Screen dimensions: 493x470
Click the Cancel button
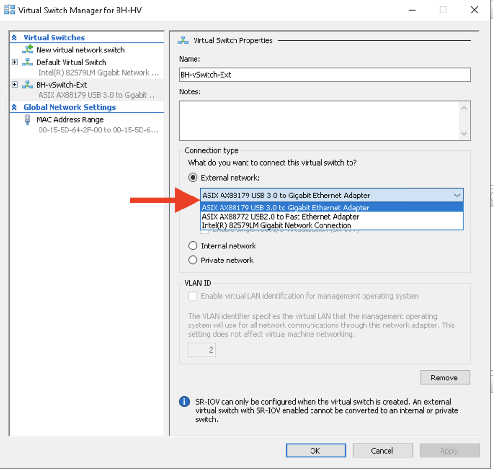point(382,450)
